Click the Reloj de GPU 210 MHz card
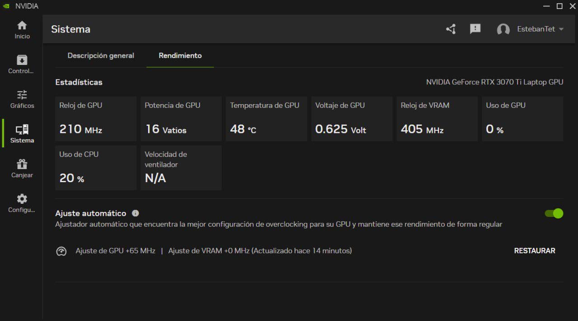 click(x=96, y=119)
